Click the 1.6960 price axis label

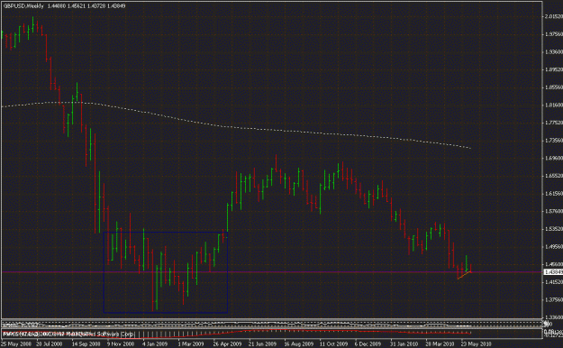[554, 158]
